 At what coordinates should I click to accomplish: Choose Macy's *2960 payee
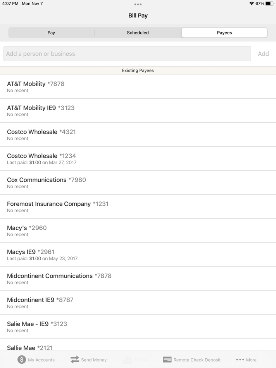pyautogui.click(x=138, y=231)
